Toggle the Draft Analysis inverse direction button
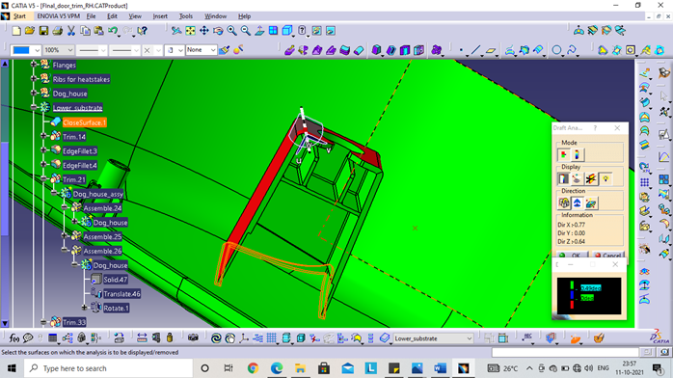The height and width of the screenshot is (378, 673). tap(578, 202)
